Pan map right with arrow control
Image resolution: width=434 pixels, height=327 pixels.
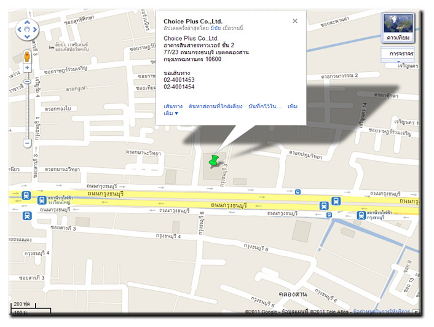point(35,30)
